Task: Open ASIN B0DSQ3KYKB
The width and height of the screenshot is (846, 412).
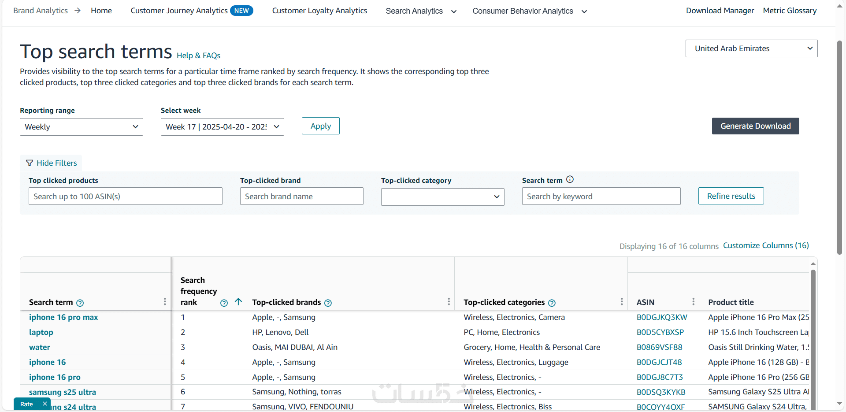Action: 661,392
